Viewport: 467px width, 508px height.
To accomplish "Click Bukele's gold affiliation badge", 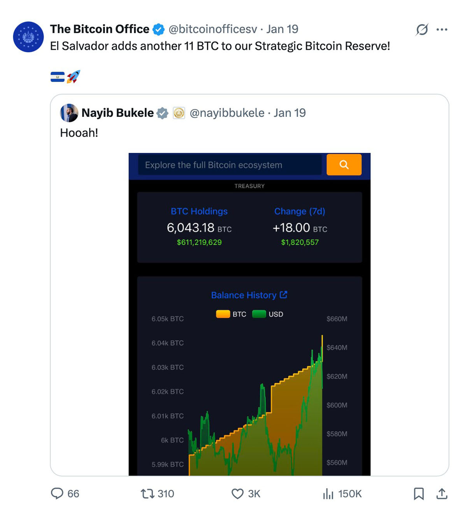I will pyautogui.click(x=179, y=113).
